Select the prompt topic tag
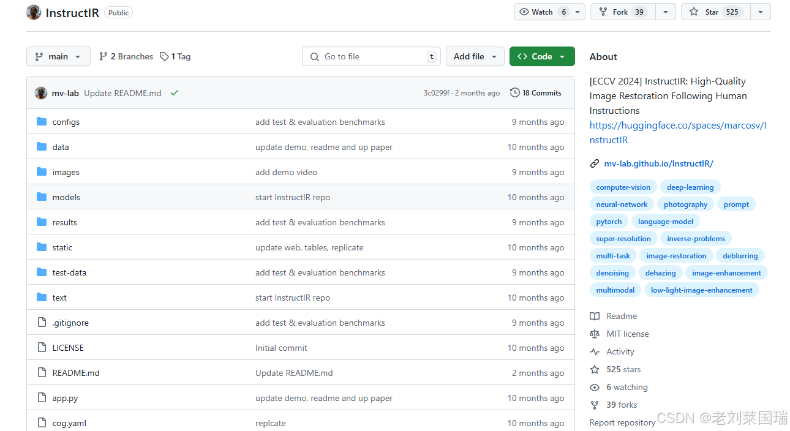 (736, 204)
